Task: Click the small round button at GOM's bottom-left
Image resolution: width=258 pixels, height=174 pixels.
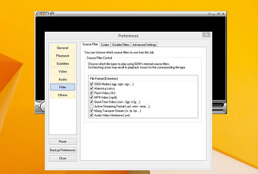Action: pos(37,108)
